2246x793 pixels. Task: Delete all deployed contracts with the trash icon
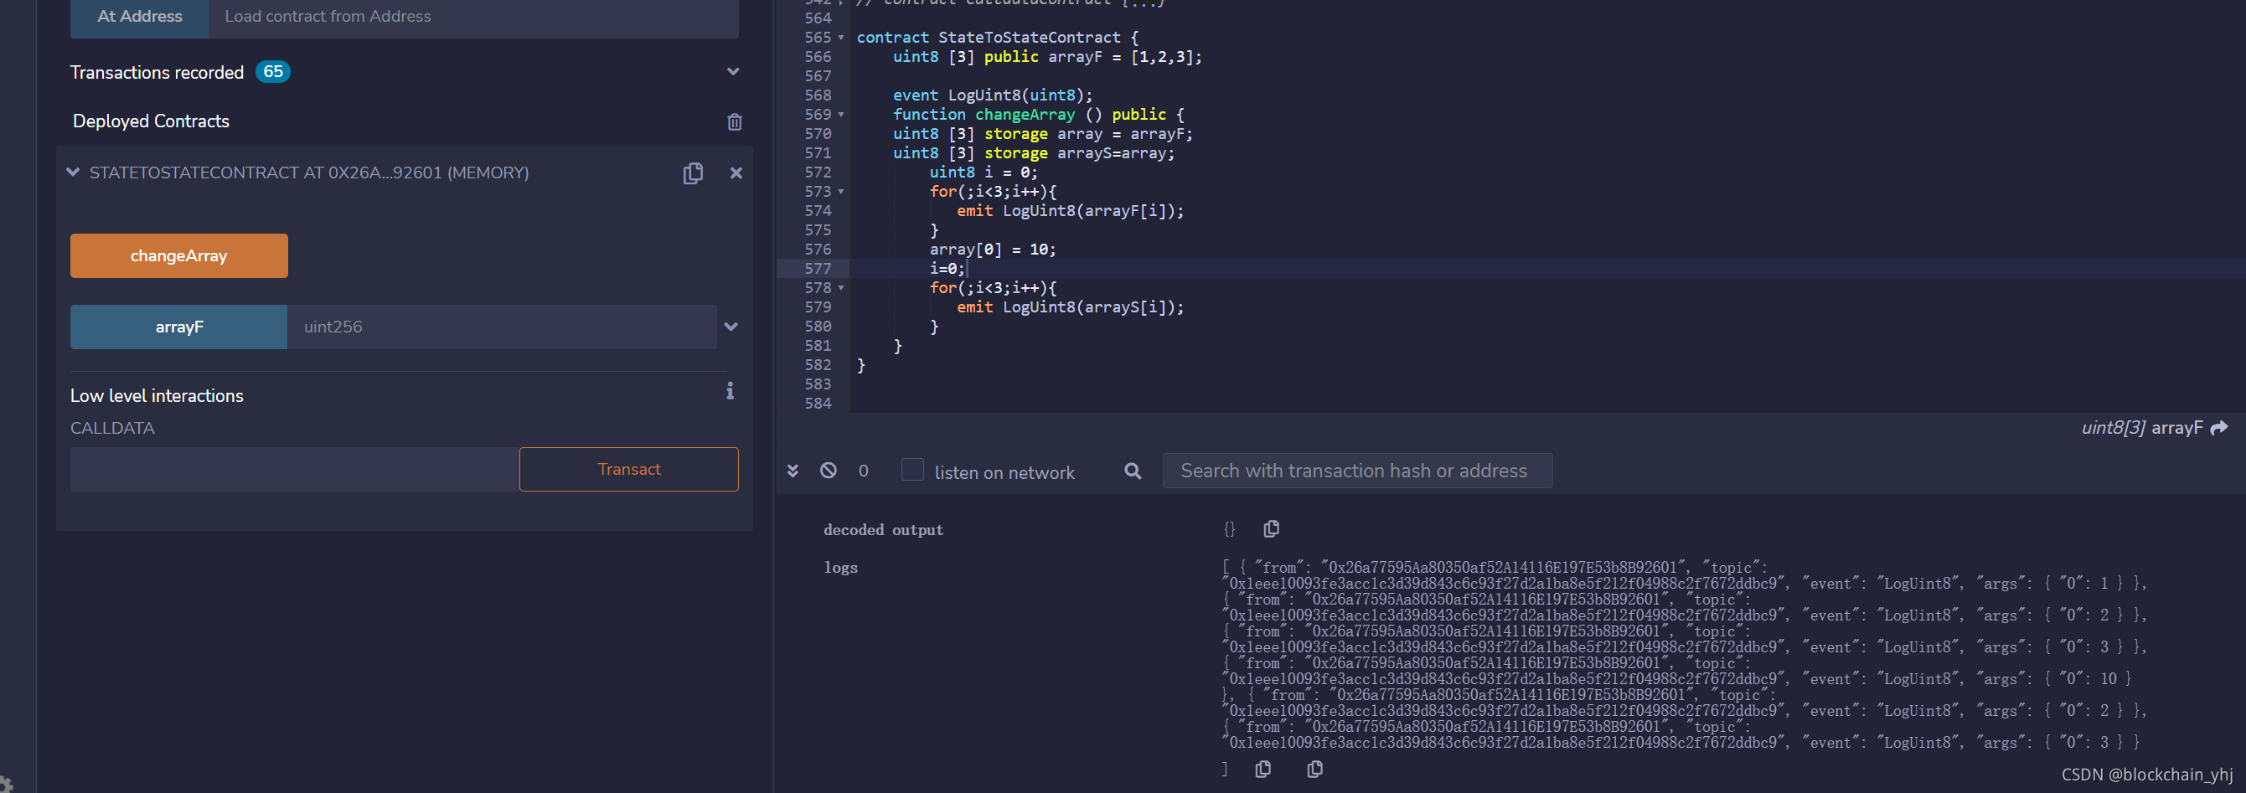tap(734, 122)
